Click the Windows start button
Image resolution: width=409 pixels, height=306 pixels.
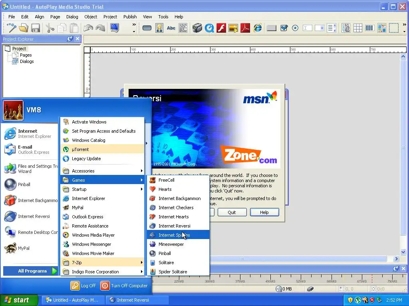pyautogui.click(x=19, y=300)
